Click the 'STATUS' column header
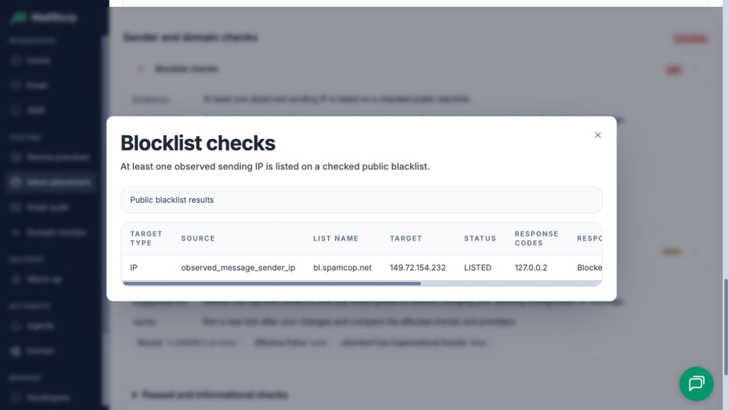This screenshot has width=729, height=410. (x=480, y=238)
